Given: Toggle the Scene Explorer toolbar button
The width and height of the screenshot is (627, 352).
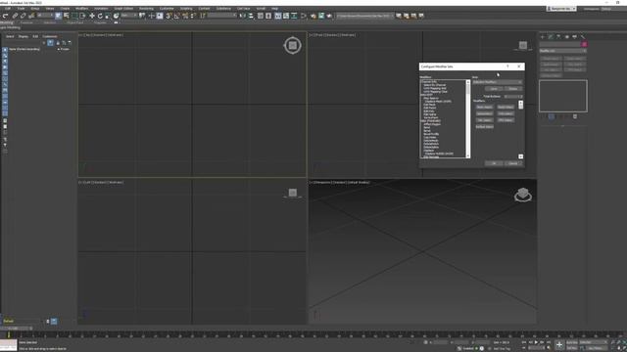Looking at the screenshot, I should 261,16.
